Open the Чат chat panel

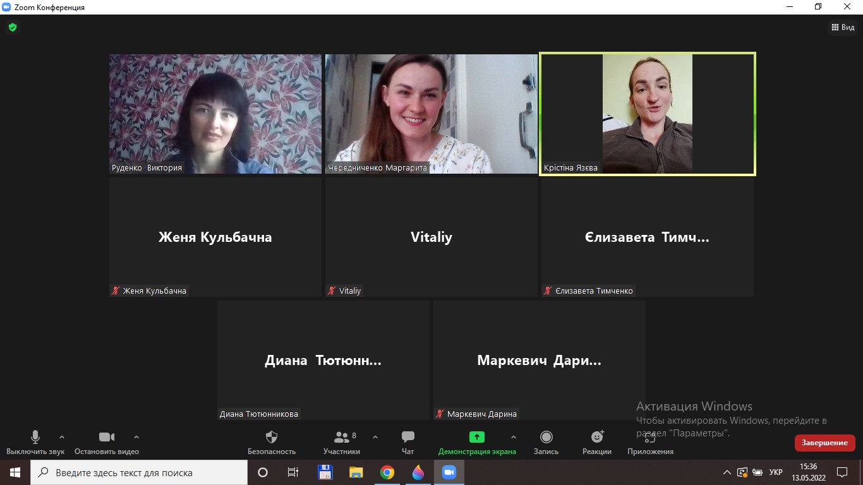click(x=408, y=443)
